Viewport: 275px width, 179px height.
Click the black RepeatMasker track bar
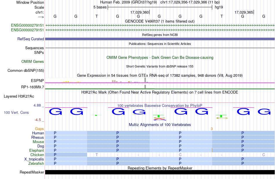click(160, 172)
